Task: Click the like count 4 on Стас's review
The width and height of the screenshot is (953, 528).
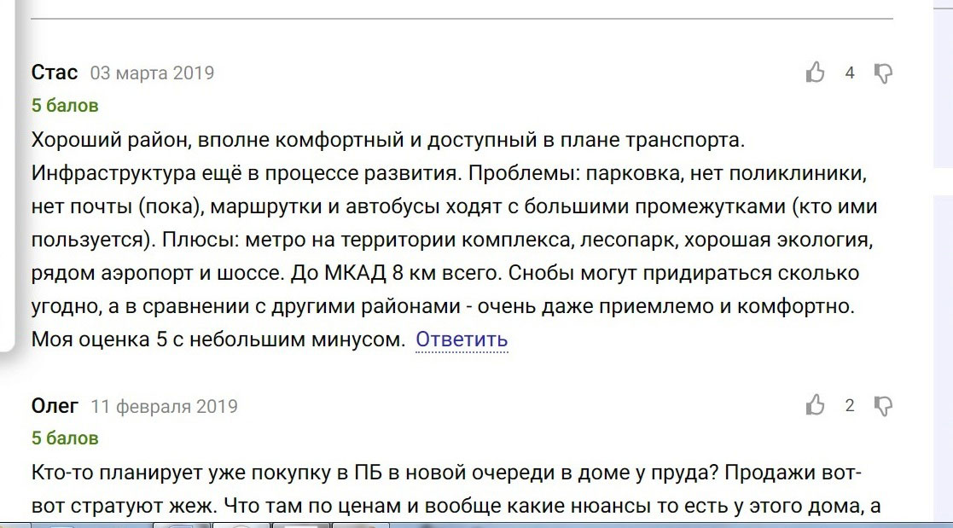Action: pos(850,73)
